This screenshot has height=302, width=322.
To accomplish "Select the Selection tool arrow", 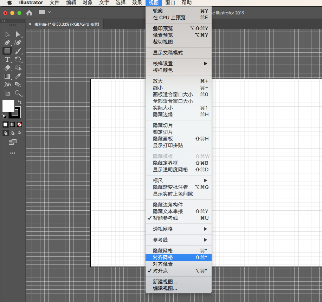I will point(7,34).
